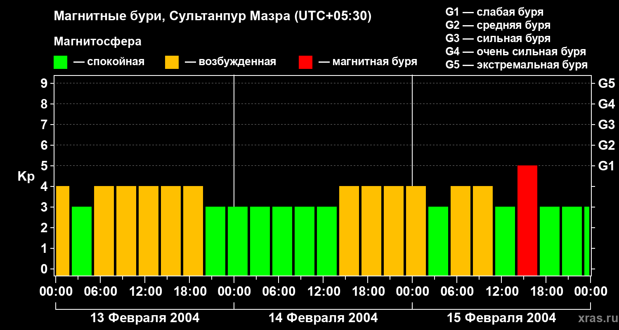Viewport: 619px width, 330px height.
Task: Click the "G5 — экстремальная буря" legend entry
Action: (516, 65)
